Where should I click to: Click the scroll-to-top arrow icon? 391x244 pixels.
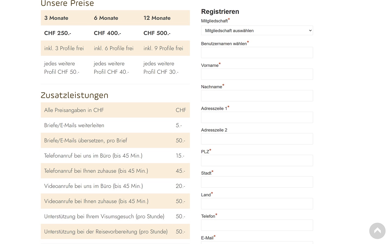point(377,231)
